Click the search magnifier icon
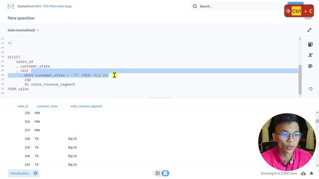The height and width of the screenshot is (179, 319). 195,6
